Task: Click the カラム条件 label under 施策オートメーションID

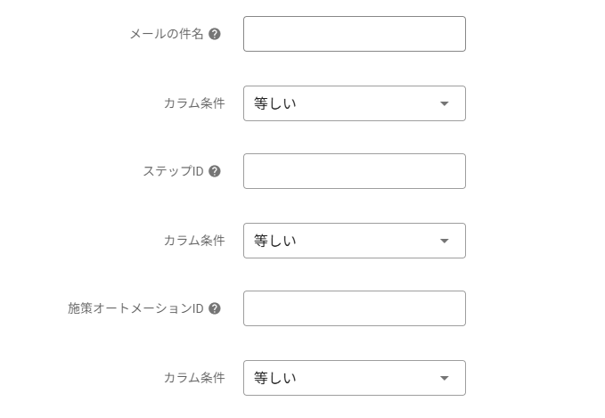Action: tap(194, 378)
